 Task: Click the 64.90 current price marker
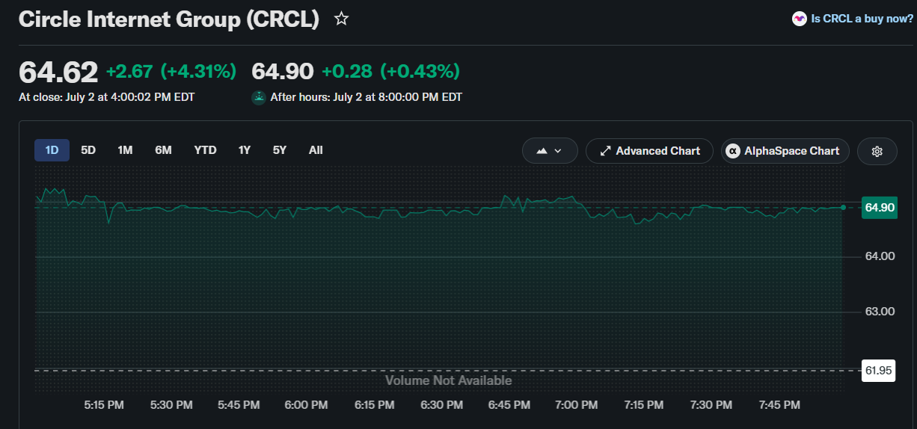tap(880, 207)
